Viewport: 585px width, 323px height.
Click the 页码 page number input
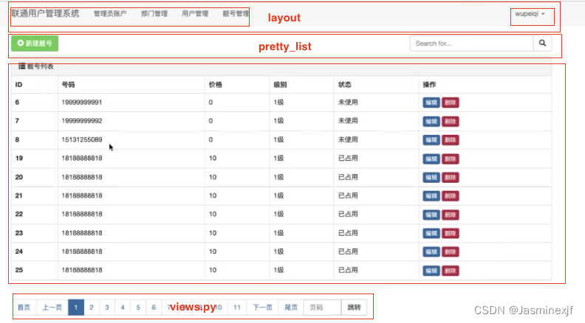click(x=322, y=308)
